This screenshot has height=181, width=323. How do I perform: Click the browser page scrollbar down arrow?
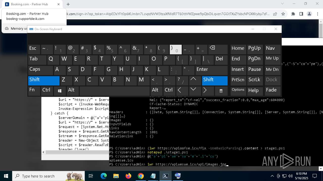click(321, 169)
